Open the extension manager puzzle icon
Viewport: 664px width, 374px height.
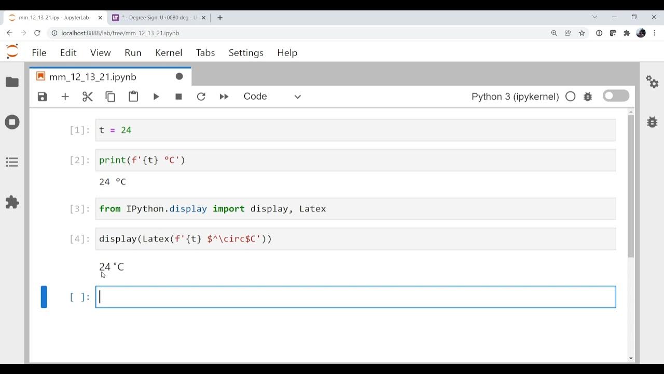pyautogui.click(x=12, y=202)
